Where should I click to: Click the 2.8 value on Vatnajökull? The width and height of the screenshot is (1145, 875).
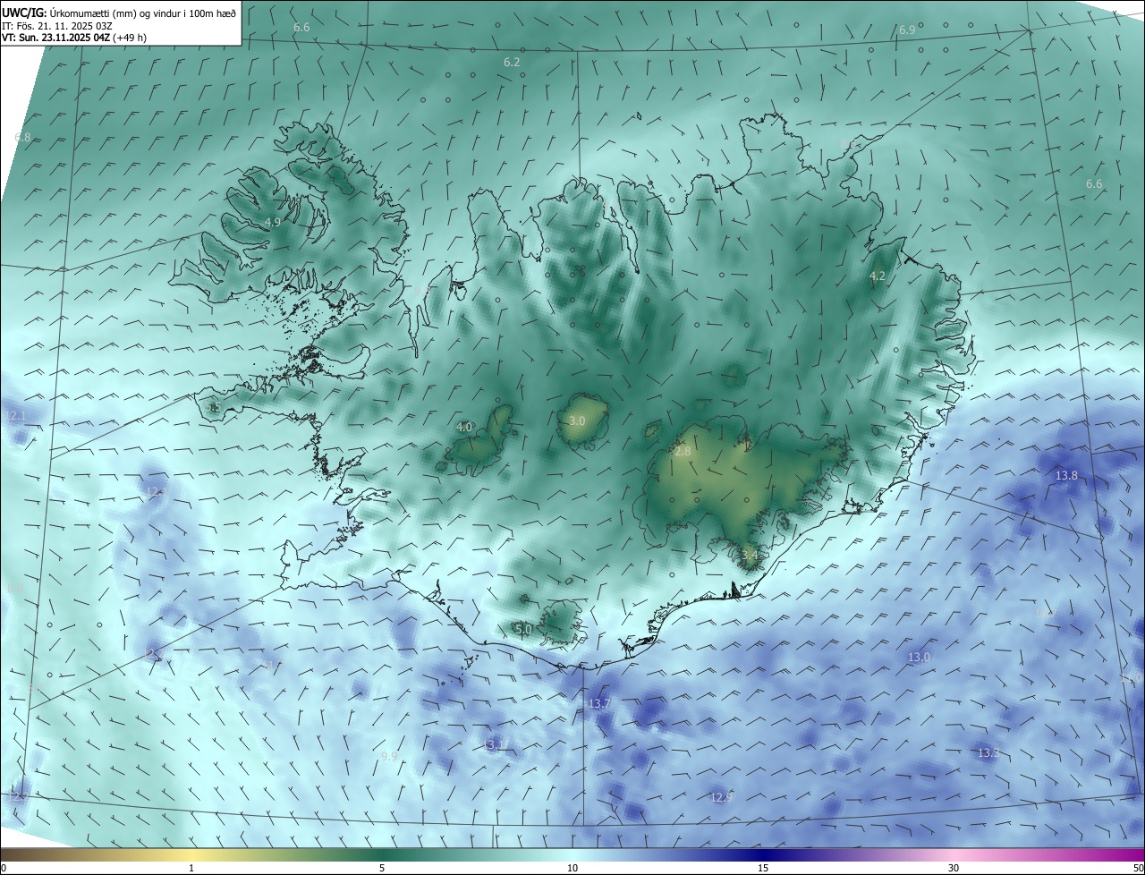[x=683, y=452]
